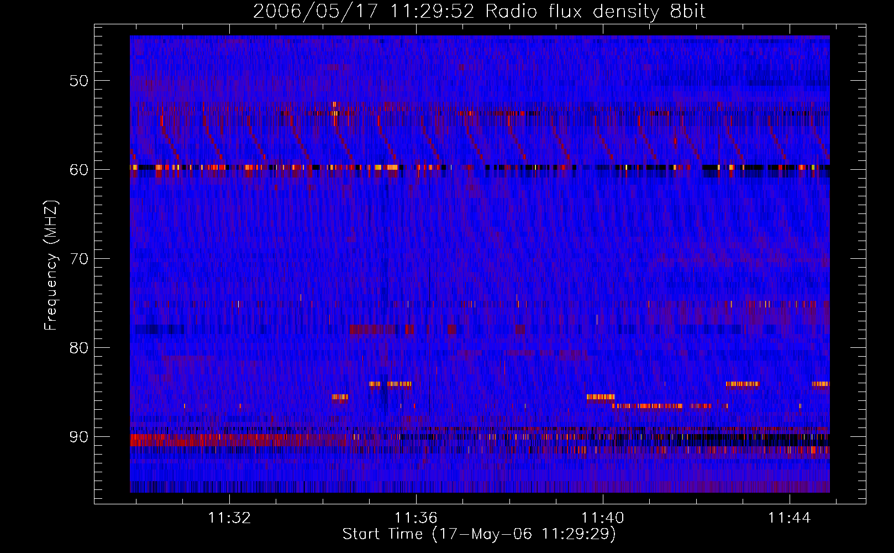The height and width of the screenshot is (553, 894).
Task: Click the 11:44 time tick label
Action: coord(790,518)
